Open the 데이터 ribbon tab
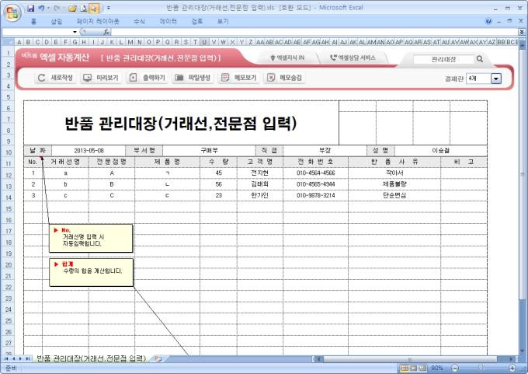The image size is (528, 374). click(x=168, y=21)
